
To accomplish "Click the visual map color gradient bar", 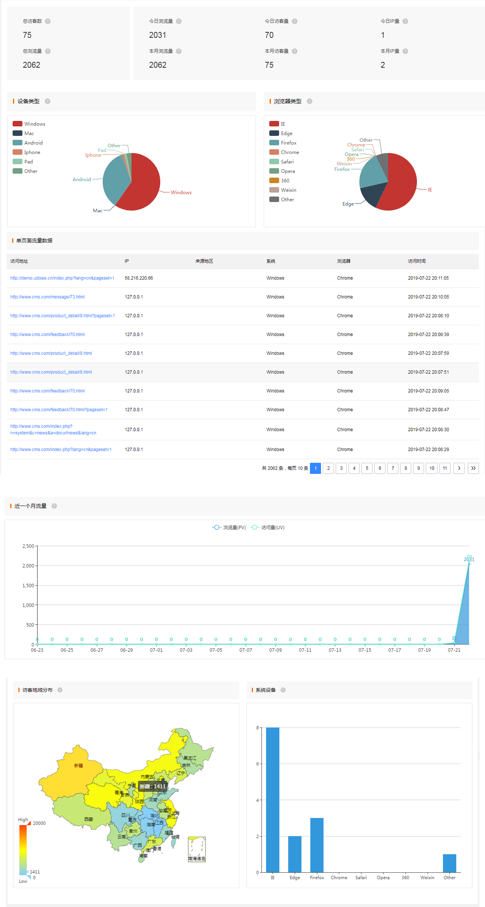I will click(x=23, y=850).
